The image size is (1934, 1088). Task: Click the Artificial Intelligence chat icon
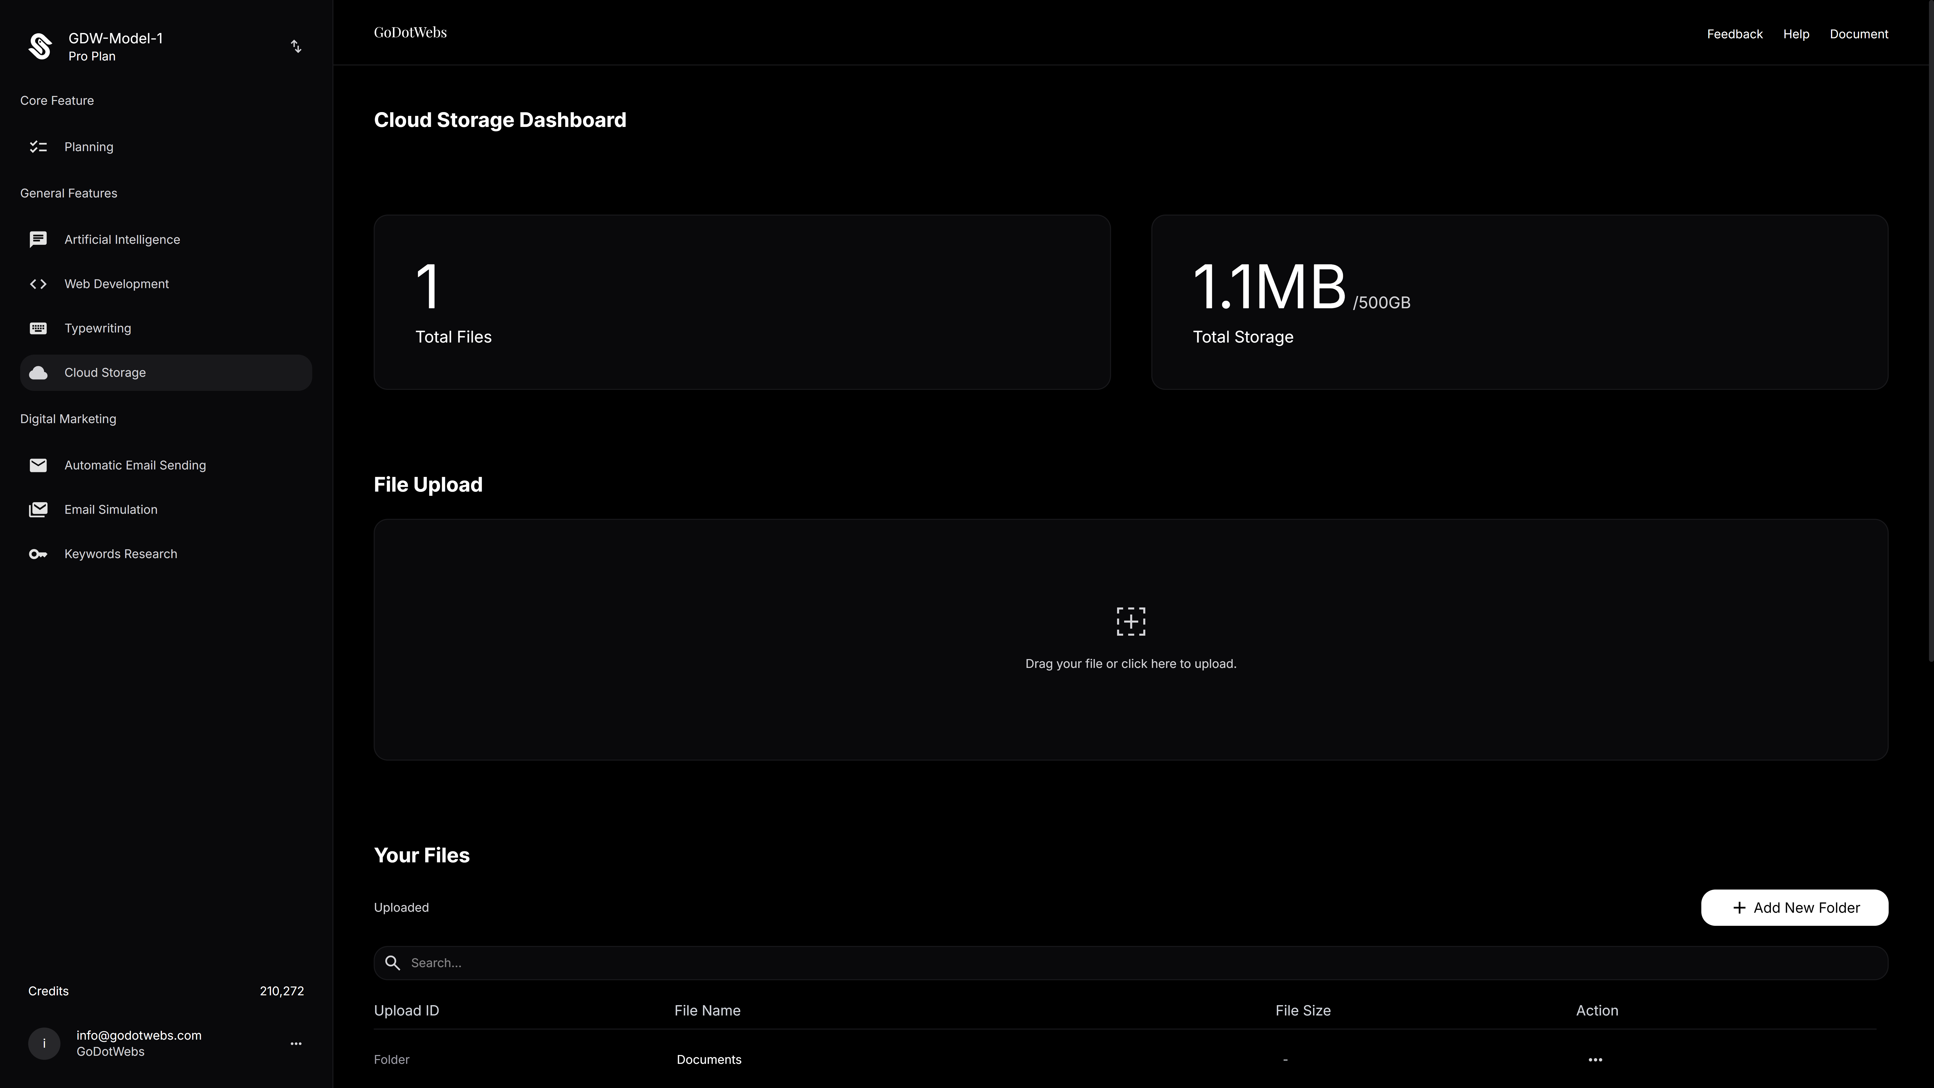pyautogui.click(x=38, y=240)
